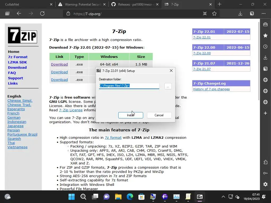Open Favorites star in browser sidebar
This screenshot has width=271, height=203.
(x=265, y=36)
